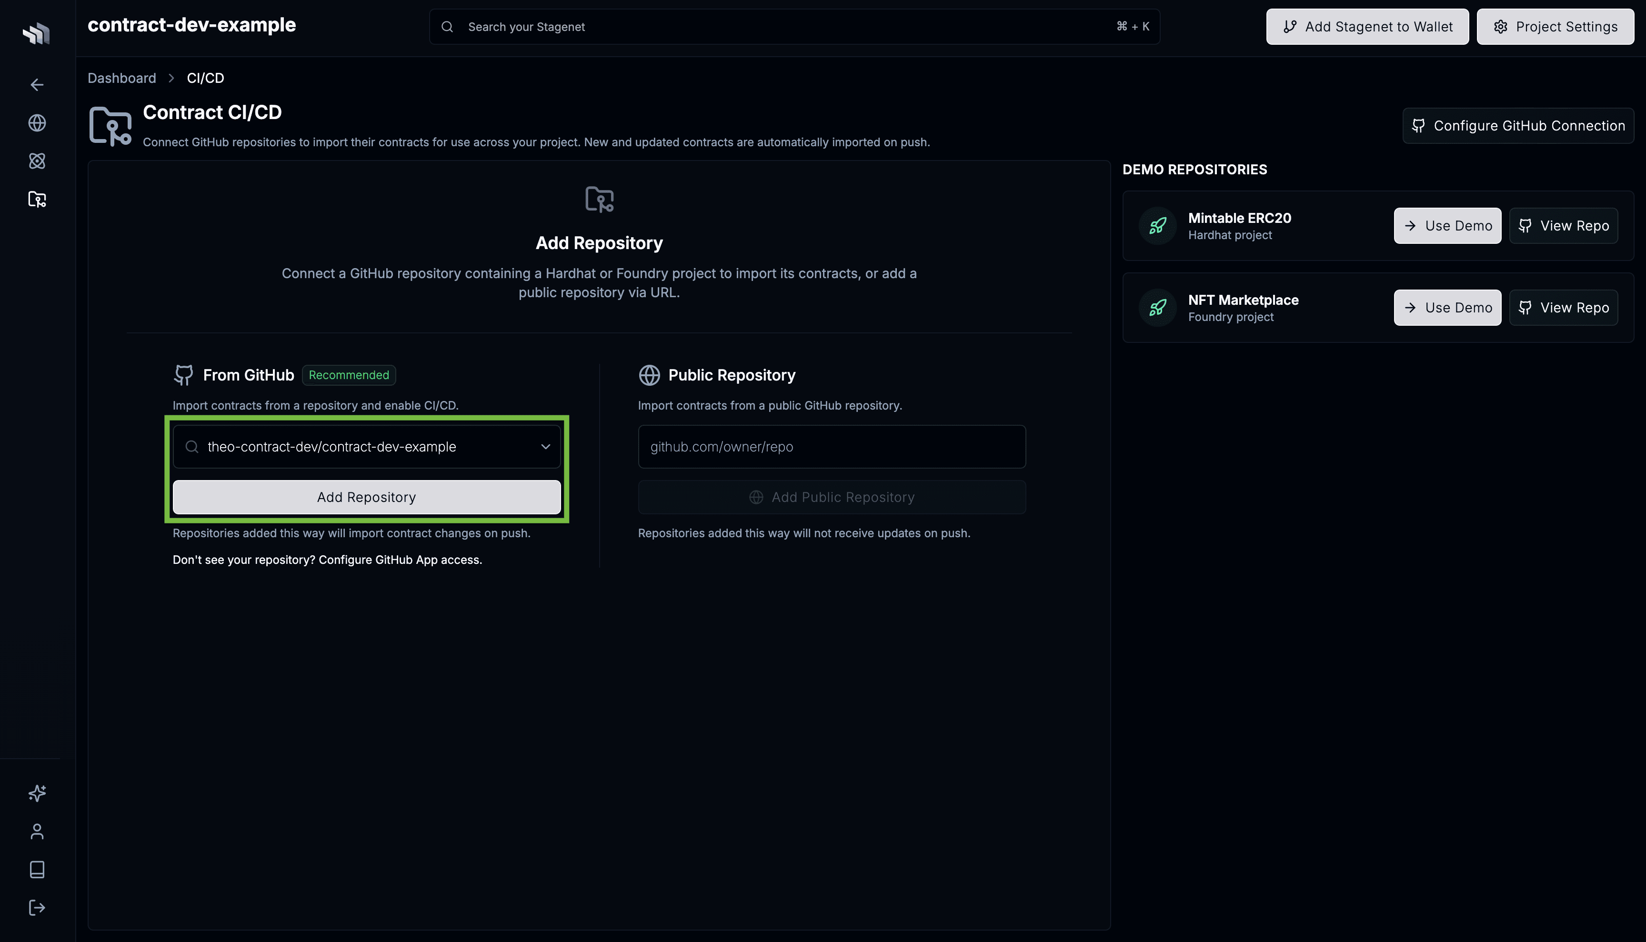
Task: Click the github.com/owner/repo input field
Action: pyautogui.click(x=832, y=446)
